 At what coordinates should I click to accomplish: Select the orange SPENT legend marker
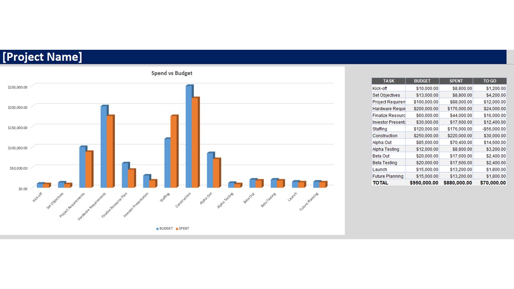[177, 229]
